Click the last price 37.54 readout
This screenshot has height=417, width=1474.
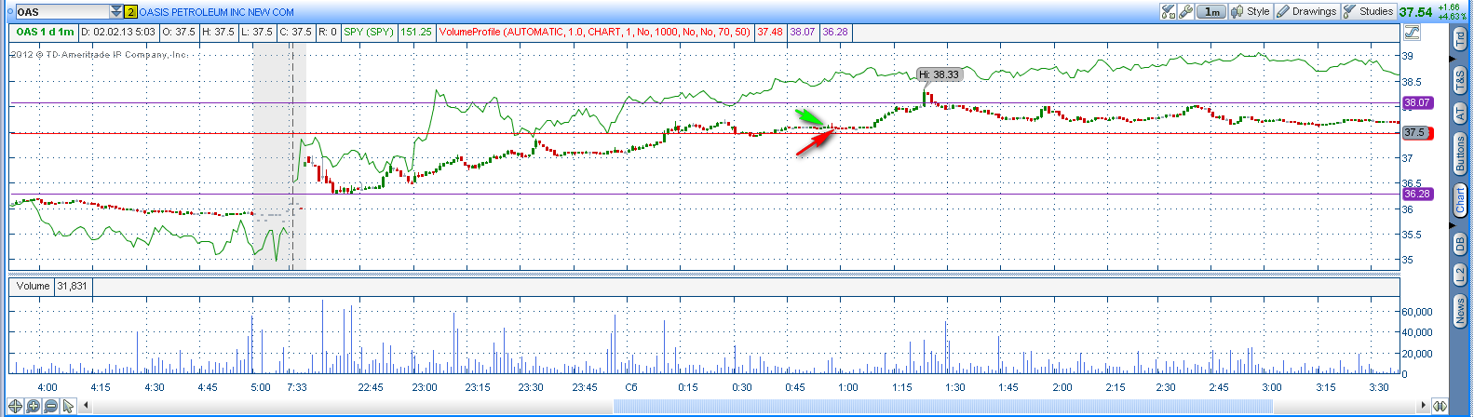(x=1415, y=12)
